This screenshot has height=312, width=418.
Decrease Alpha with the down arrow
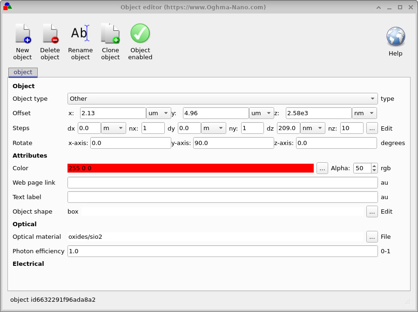click(x=374, y=170)
